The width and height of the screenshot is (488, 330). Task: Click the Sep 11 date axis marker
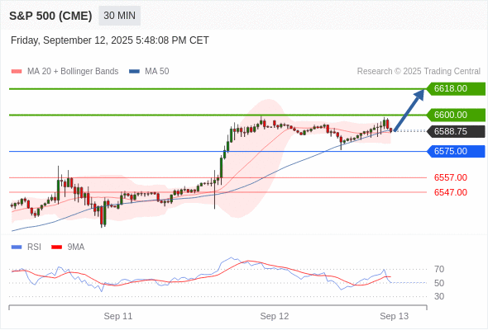pos(118,316)
